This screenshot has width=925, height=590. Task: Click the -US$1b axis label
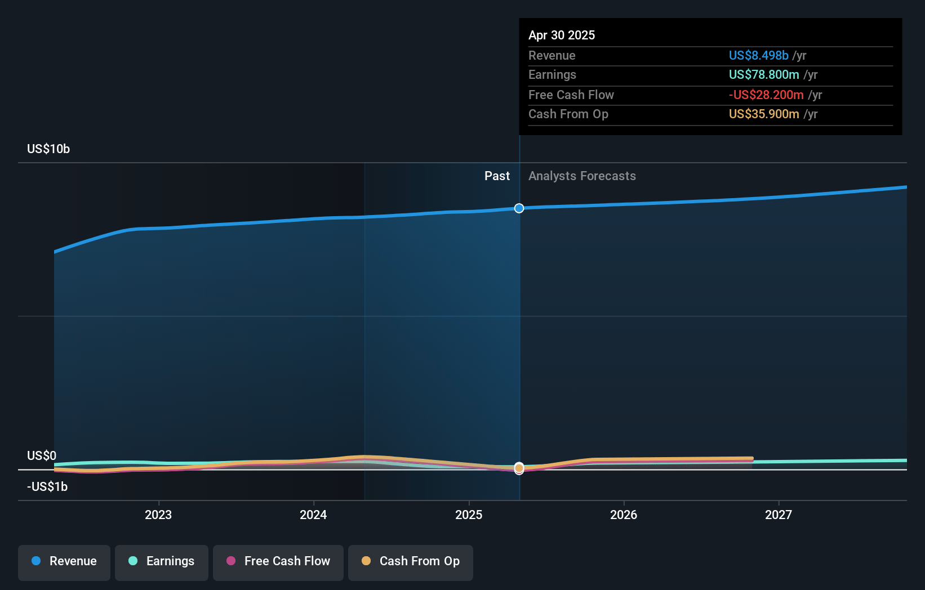(x=47, y=486)
